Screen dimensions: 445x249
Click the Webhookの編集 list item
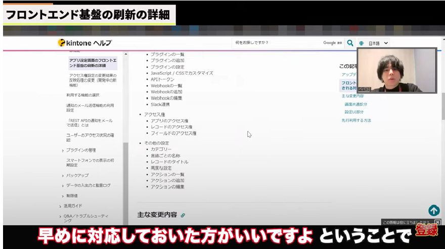pos(166,98)
